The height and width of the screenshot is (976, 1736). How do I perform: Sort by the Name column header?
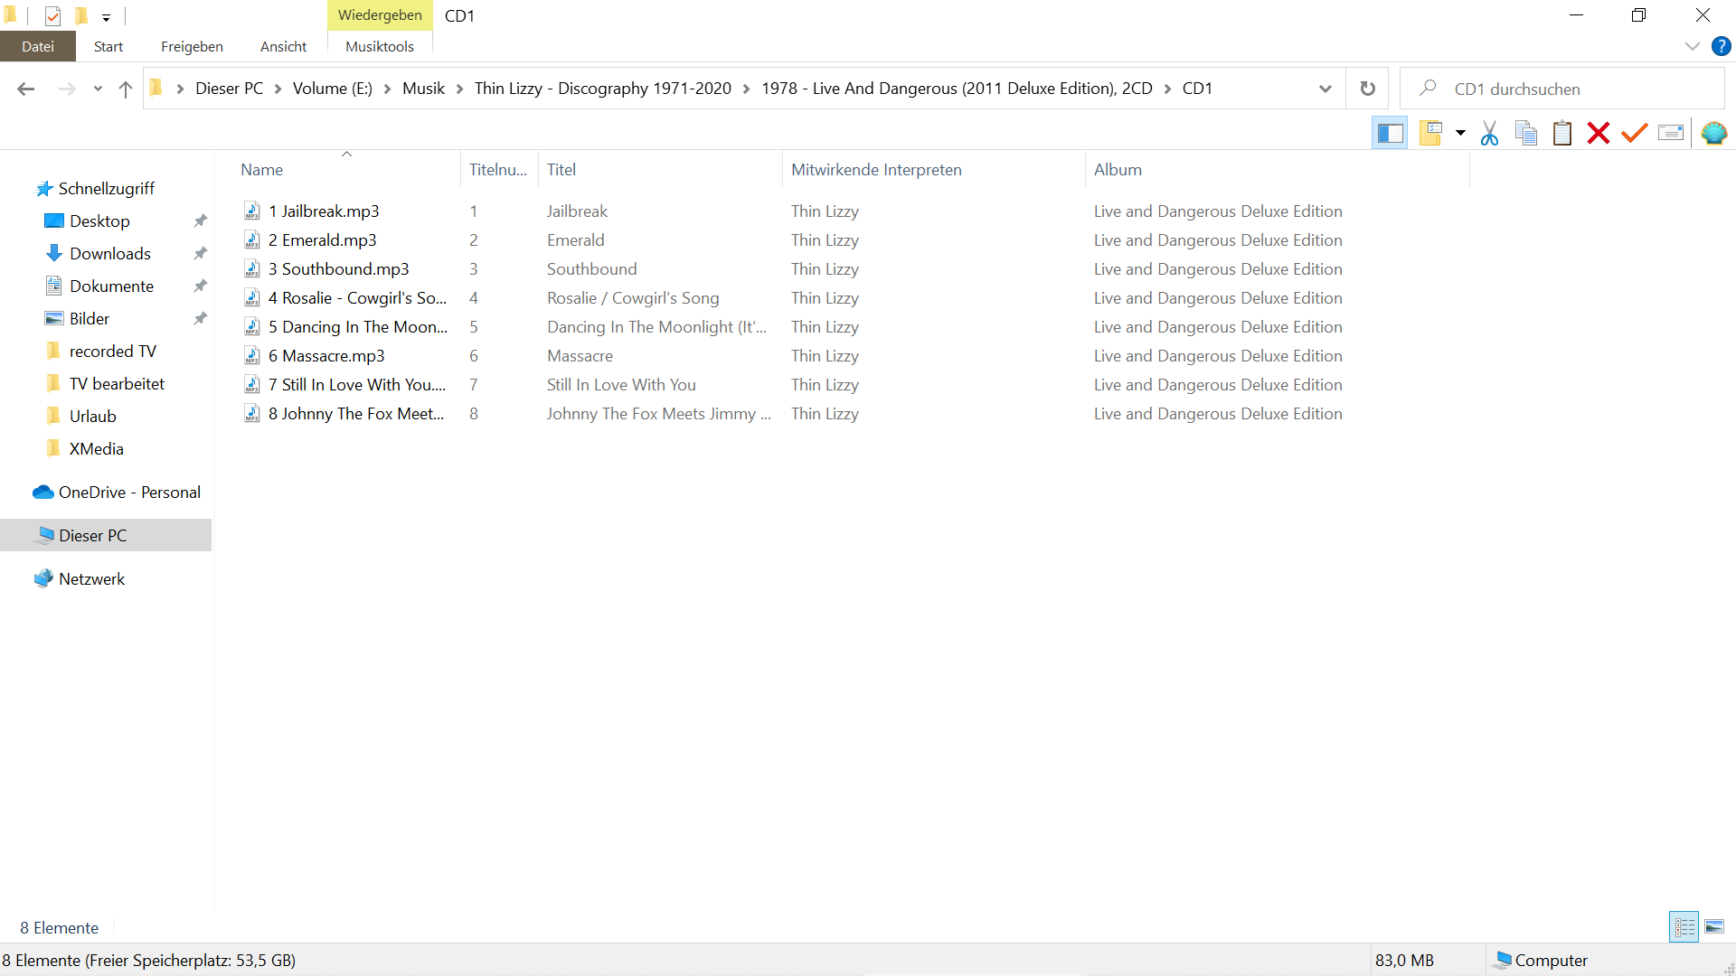point(346,170)
